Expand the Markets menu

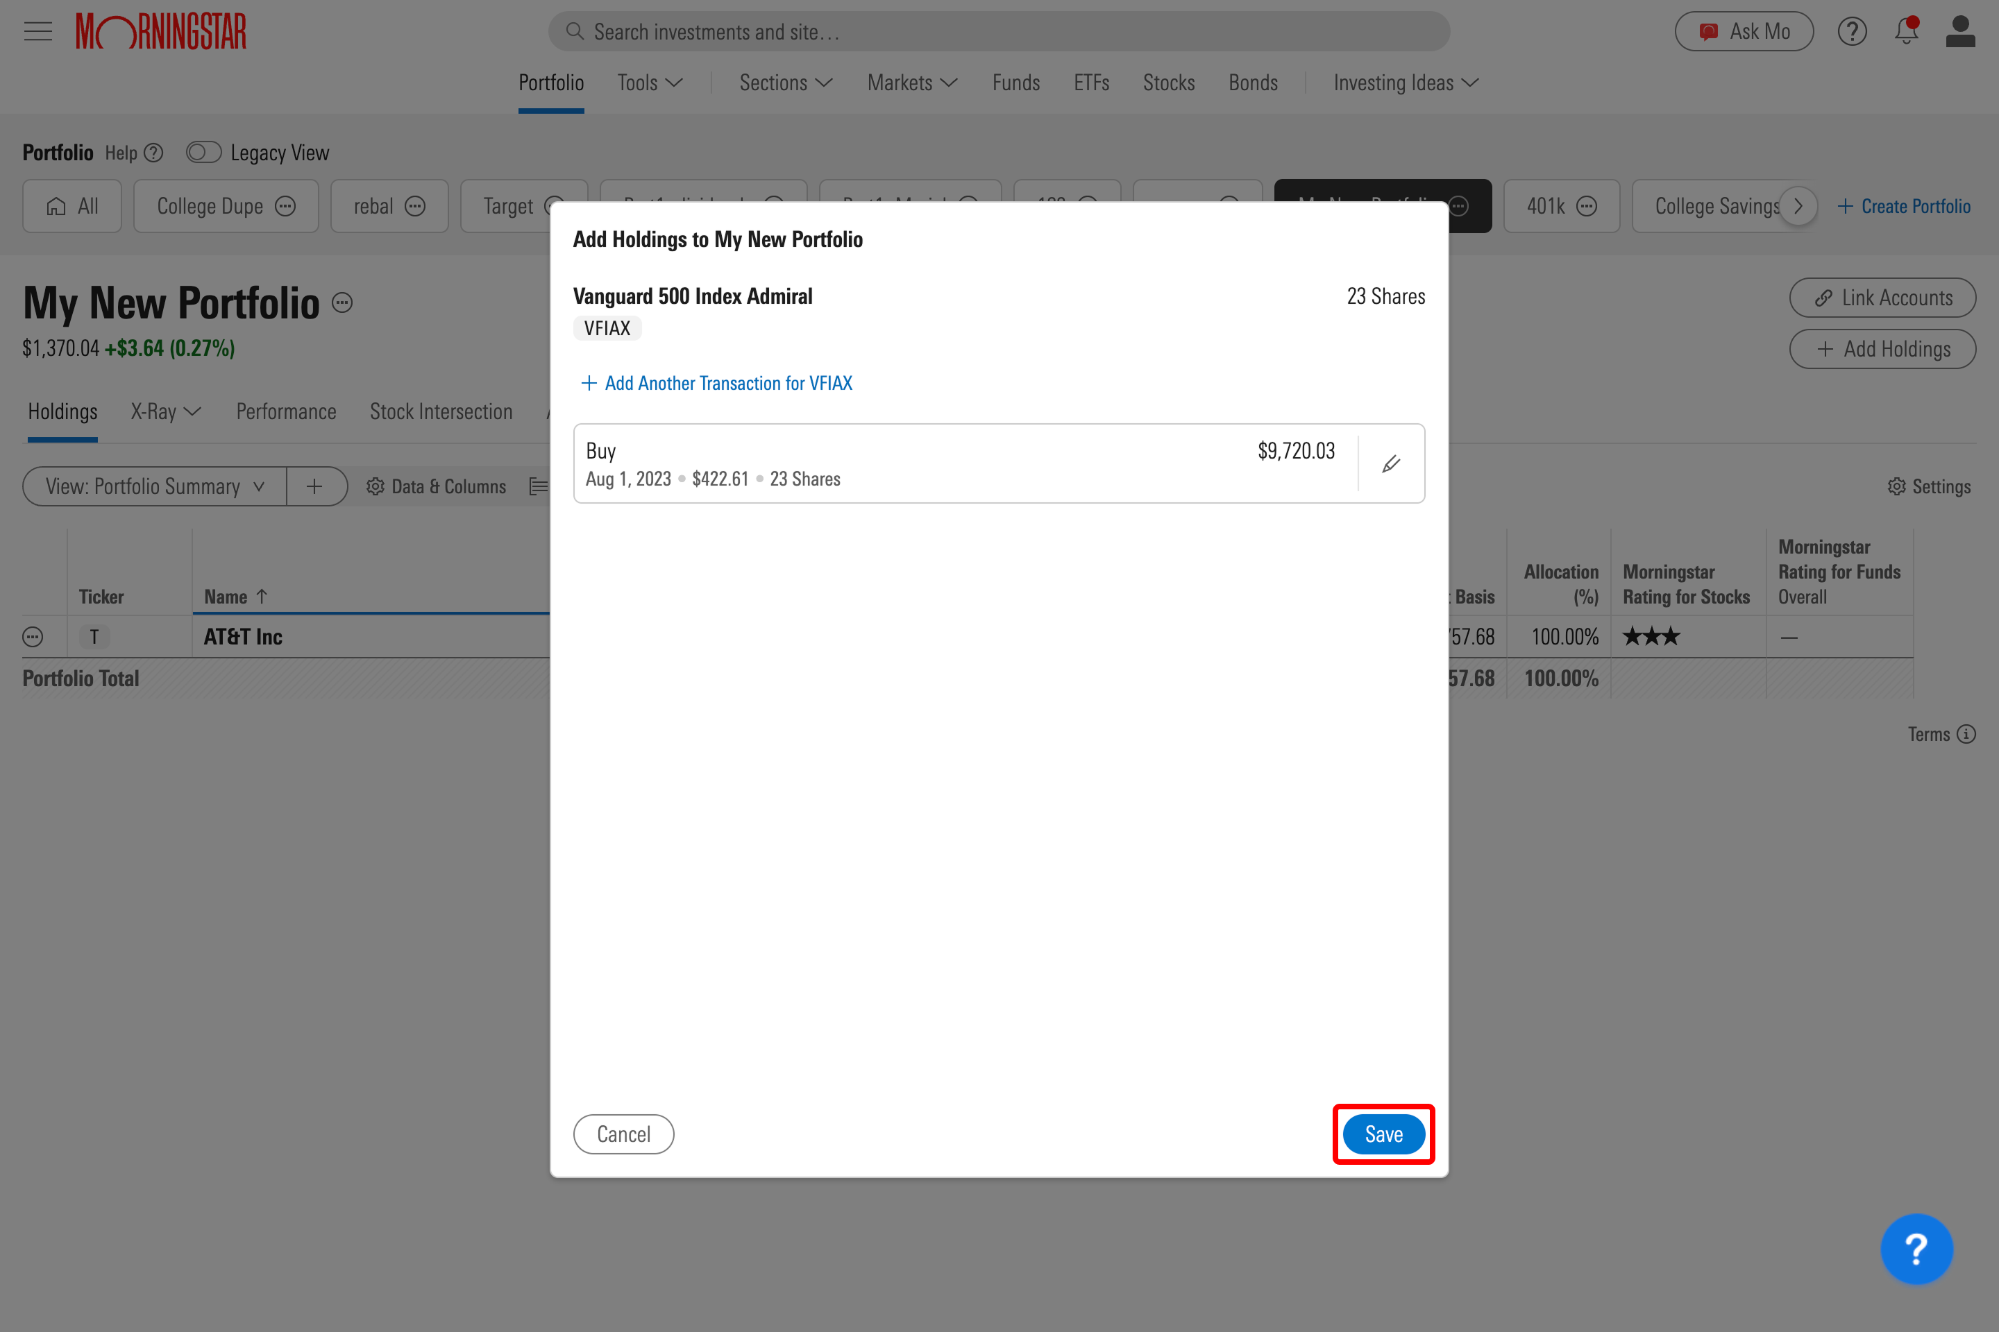[x=912, y=83]
